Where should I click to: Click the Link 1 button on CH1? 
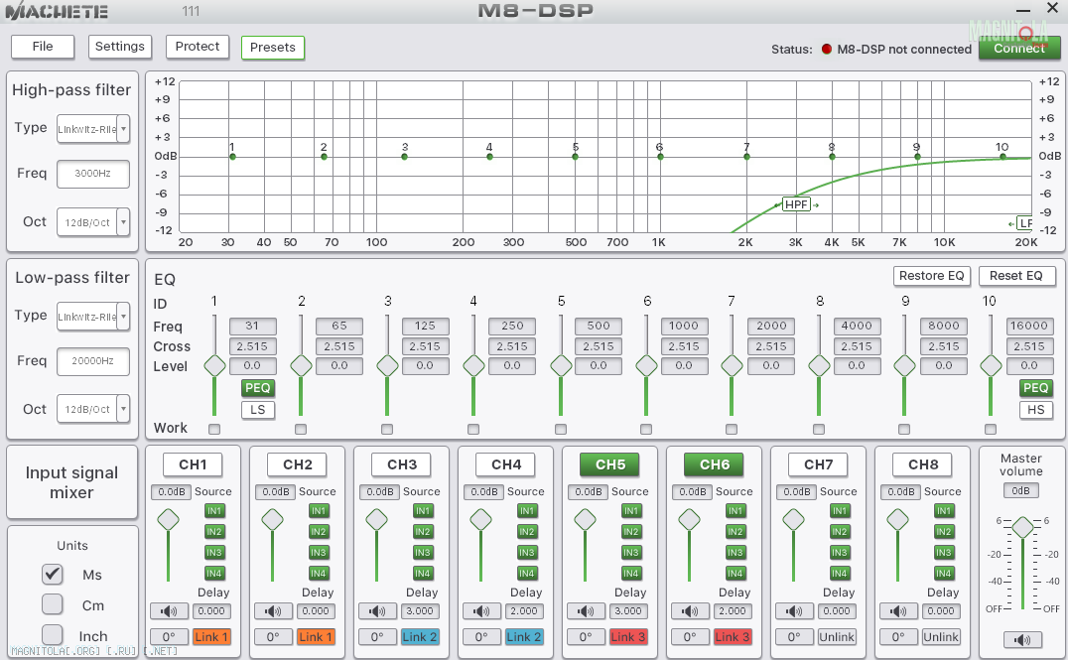(211, 637)
